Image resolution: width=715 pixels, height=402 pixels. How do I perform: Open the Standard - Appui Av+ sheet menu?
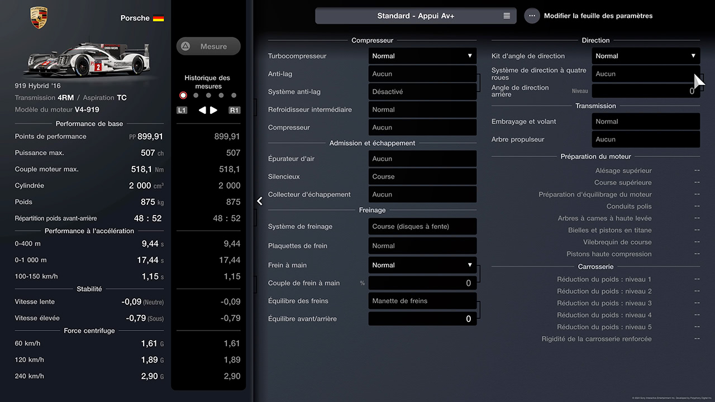coord(416,16)
